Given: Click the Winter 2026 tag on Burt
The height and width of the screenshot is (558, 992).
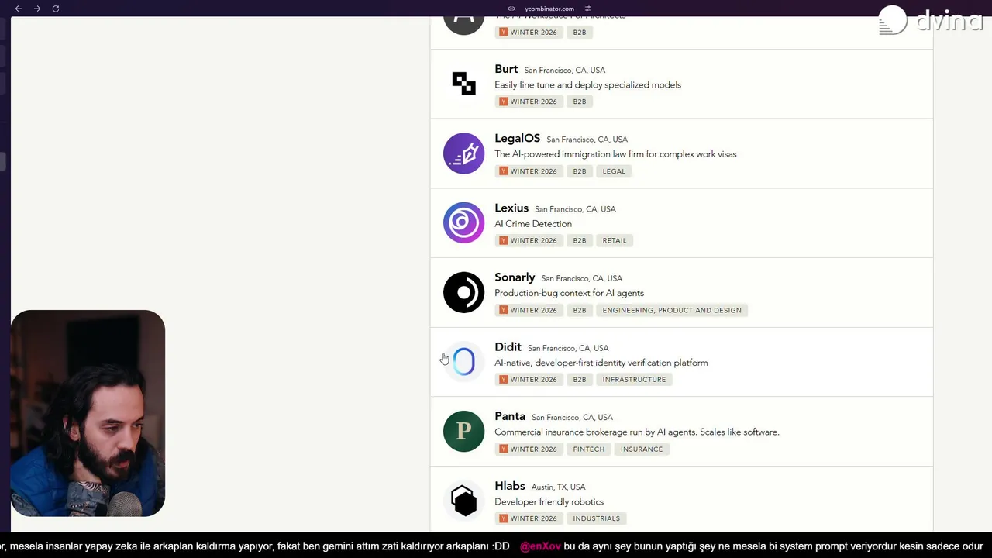Looking at the screenshot, I should pos(529,102).
